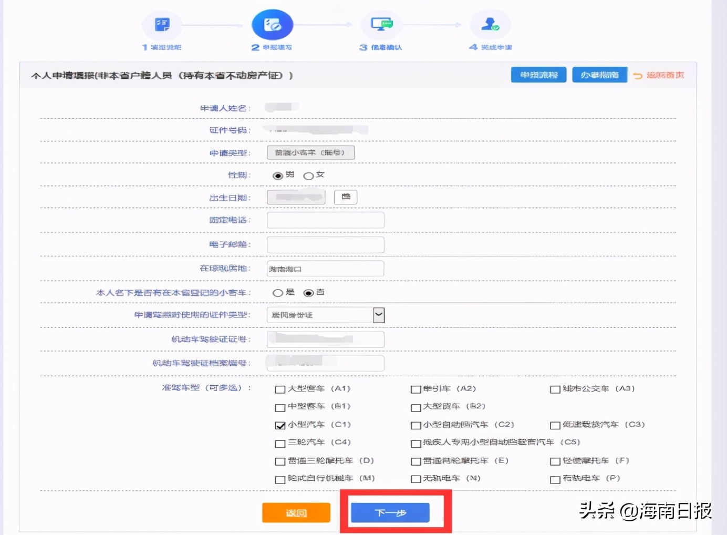Viewport: 727px width, 535px height.
Task: Check 三轮汽车 (C4) checkbox
Action: 280,444
